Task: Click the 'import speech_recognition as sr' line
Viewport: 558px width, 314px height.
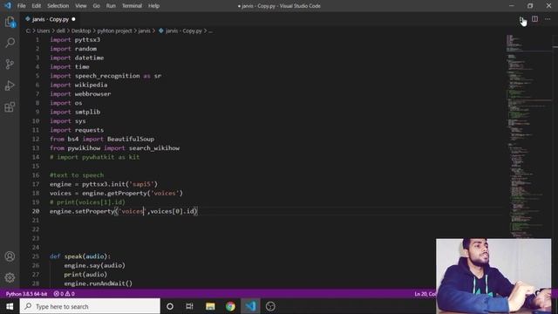Action: [105, 76]
